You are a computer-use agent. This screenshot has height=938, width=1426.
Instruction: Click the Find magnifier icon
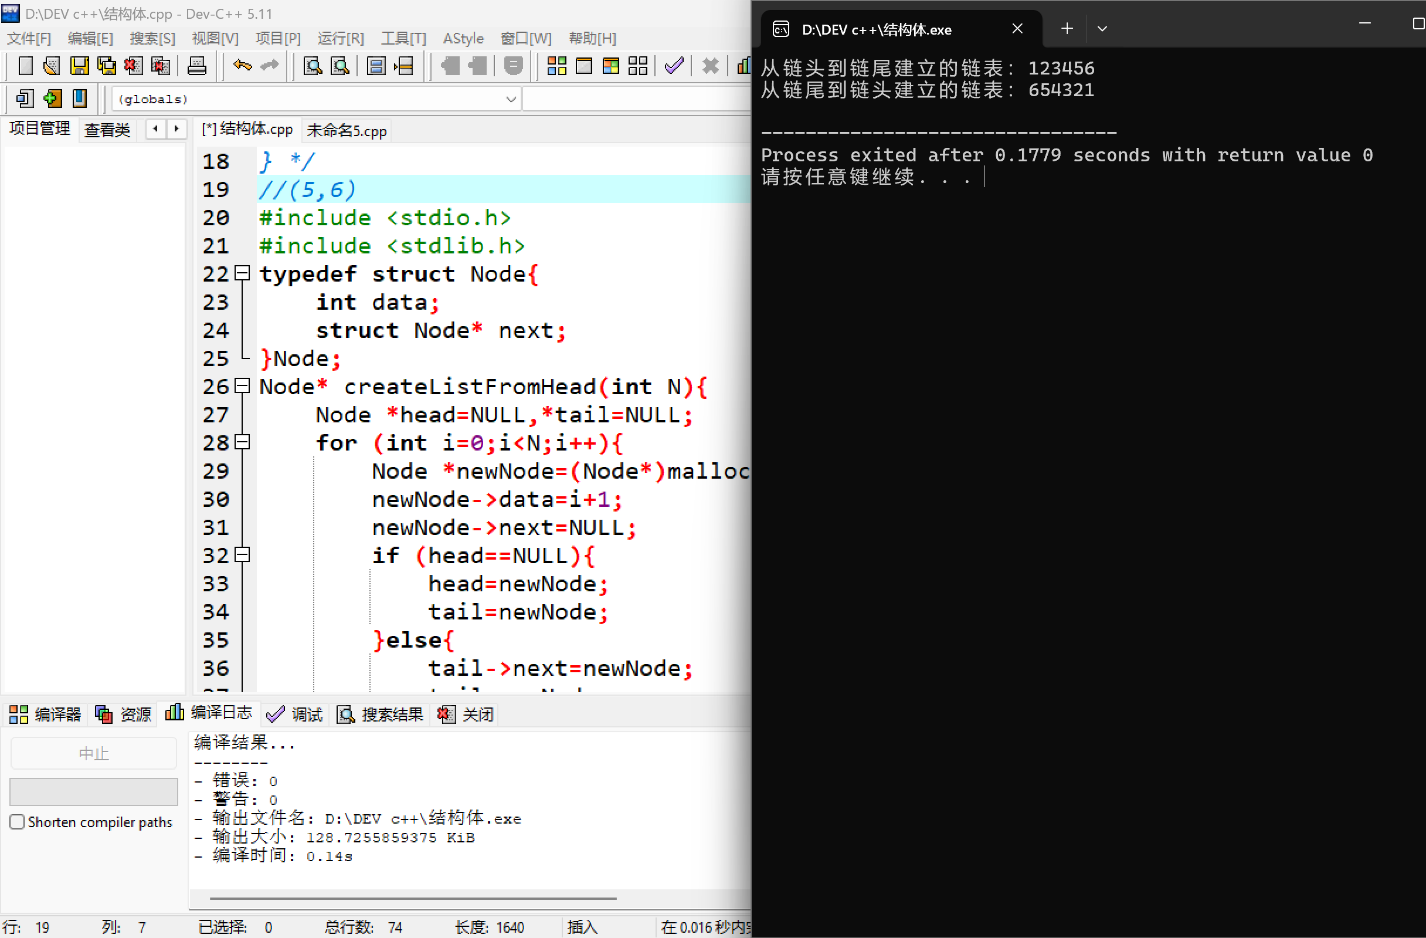(312, 65)
